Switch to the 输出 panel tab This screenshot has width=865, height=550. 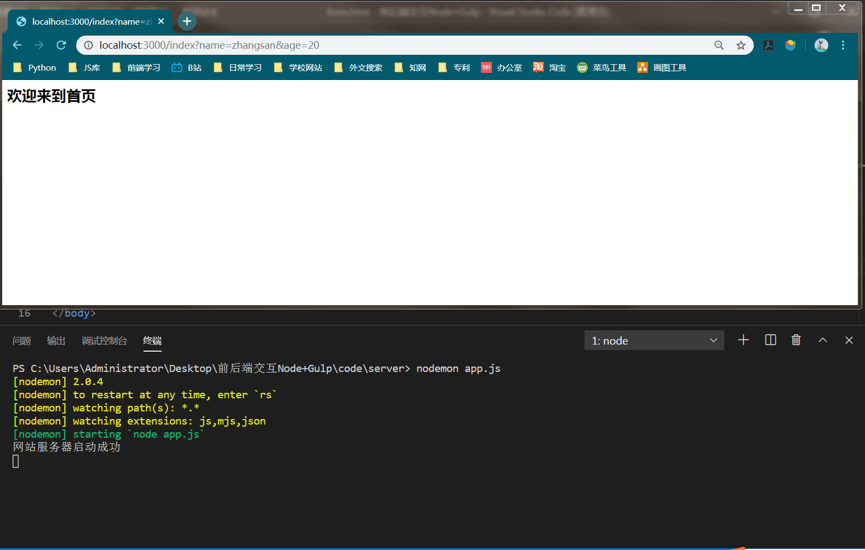[56, 341]
